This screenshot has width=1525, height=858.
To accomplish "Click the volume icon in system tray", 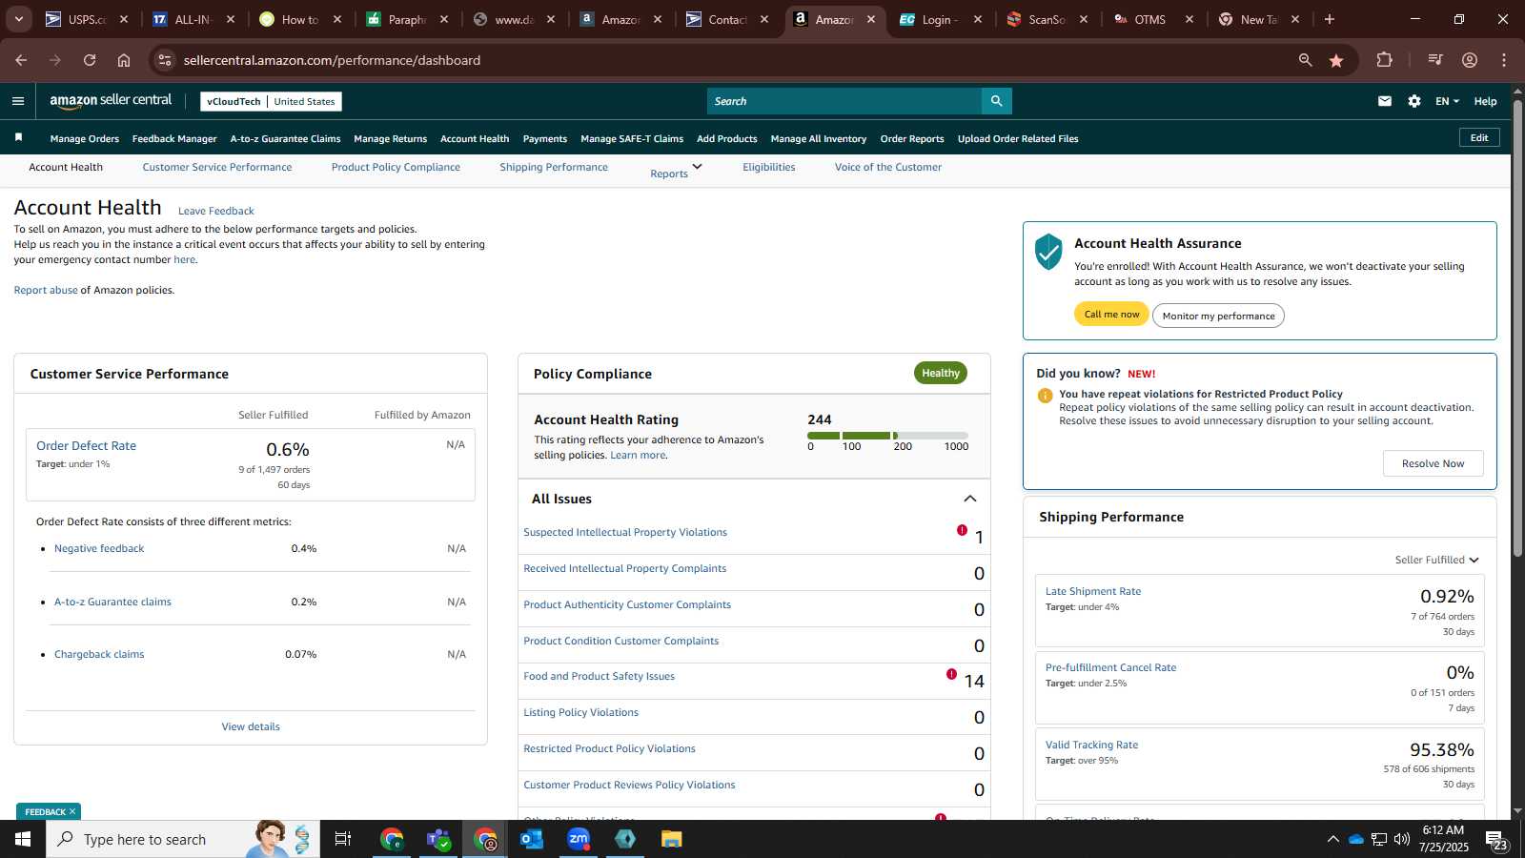I will (x=1402, y=839).
